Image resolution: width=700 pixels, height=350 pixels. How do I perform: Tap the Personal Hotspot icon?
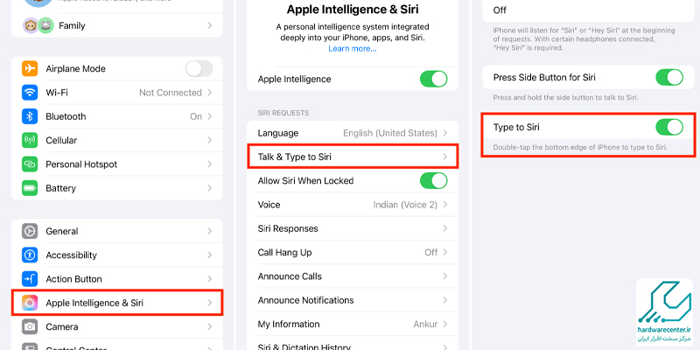(x=31, y=164)
